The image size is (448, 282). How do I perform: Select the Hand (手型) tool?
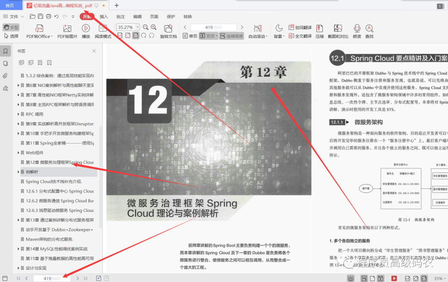(x=11, y=27)
